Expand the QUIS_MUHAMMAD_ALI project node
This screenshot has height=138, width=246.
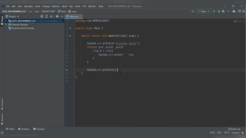(6, 21)
